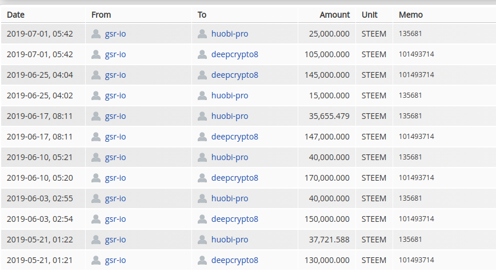Click the sender avatar icon in the 2019-06-10, 05:20 row
This screenshot has height=271, width=496.
96,178
